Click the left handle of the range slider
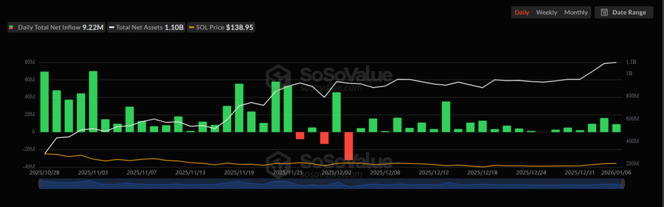Image resolution: width=664 pixels, height=207 pixels. pos(40,184)
